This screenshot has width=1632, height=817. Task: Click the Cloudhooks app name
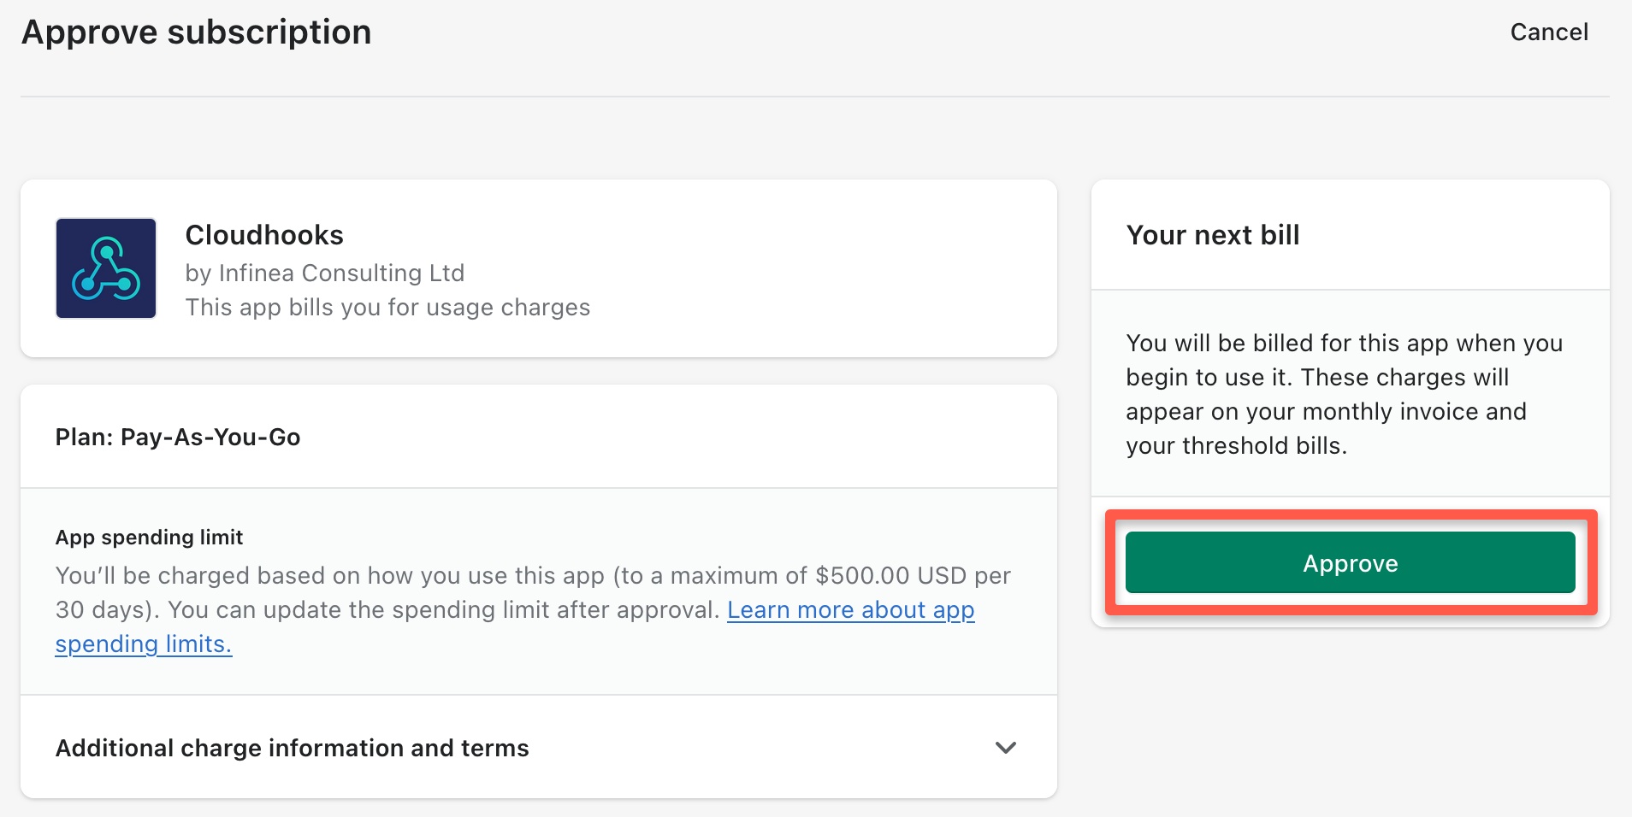[264, 235]
